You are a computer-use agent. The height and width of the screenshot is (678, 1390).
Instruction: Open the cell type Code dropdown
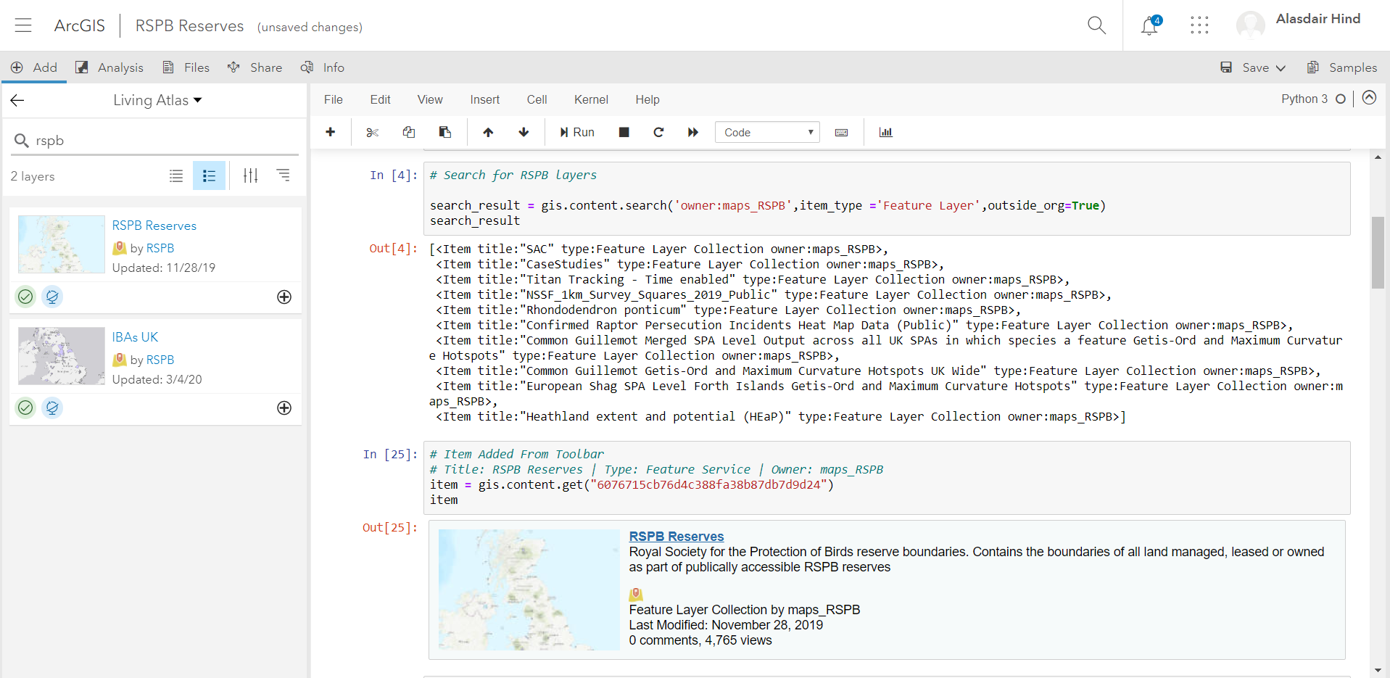767,132
